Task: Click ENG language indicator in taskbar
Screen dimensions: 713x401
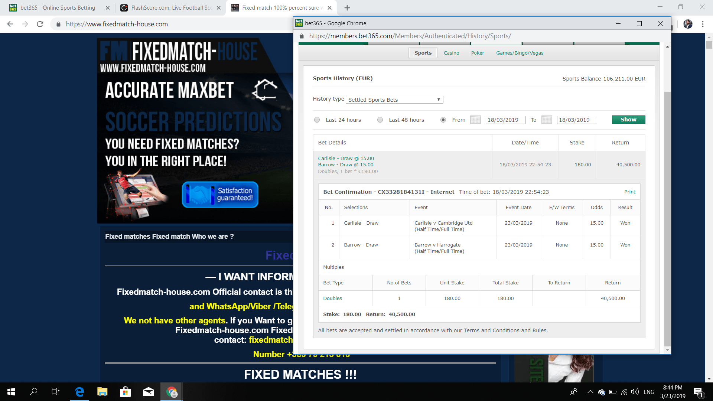Action: tap(649, 392)
